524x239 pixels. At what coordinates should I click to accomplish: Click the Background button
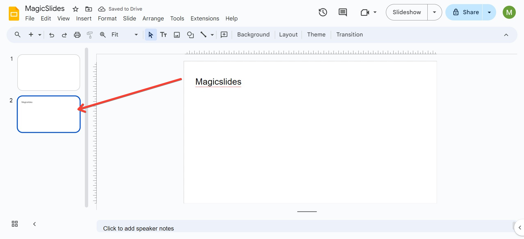click(x=253, y=35)
